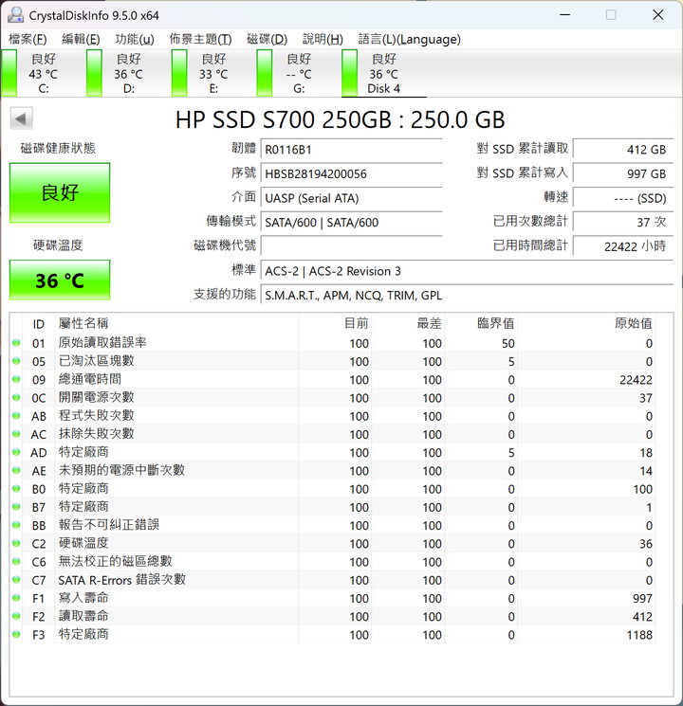Select the 總通電時間 attribute row
The width and height of the screenshot is (683, 706).
coord(333,380)
